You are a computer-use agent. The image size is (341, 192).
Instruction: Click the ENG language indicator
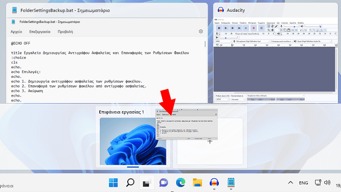pos(303,183)
